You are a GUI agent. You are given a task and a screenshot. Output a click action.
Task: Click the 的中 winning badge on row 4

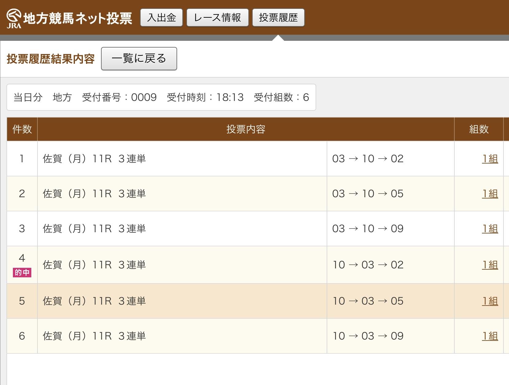click(22, 272)
